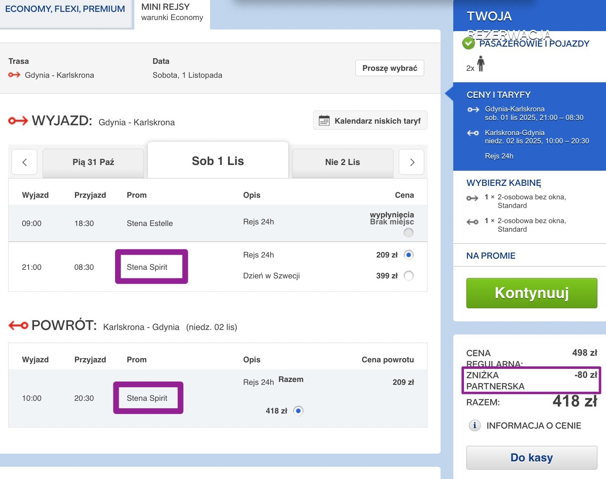Click the Sobota, 1 Listopada date text
This screenshot has width=606, height=479.
[x=187, y=75]
